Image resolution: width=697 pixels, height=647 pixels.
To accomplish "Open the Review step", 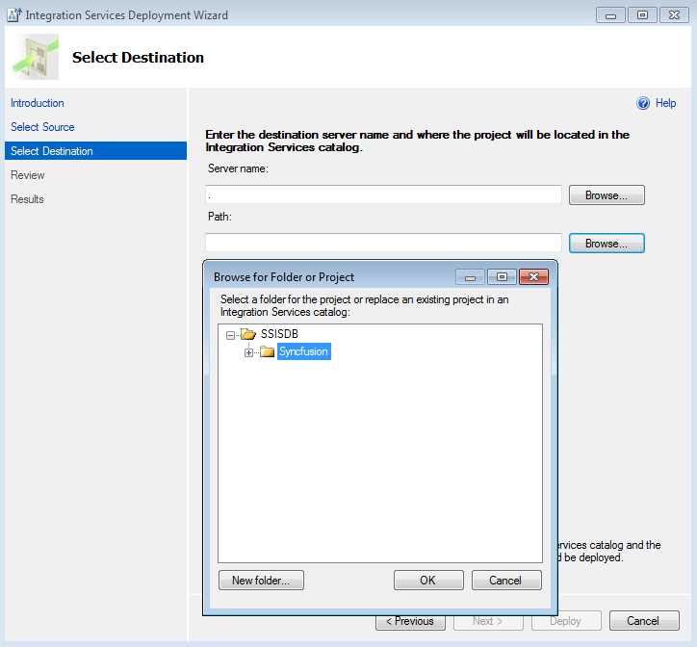I will pyautogui.click(x=28, y=175).
